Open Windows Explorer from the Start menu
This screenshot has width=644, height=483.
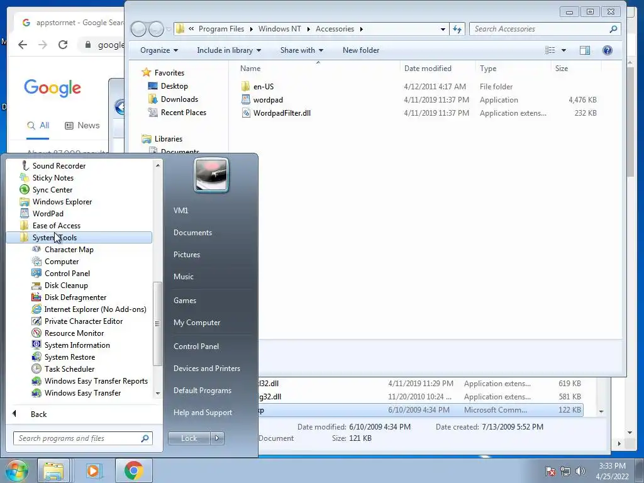click(62, 201)
